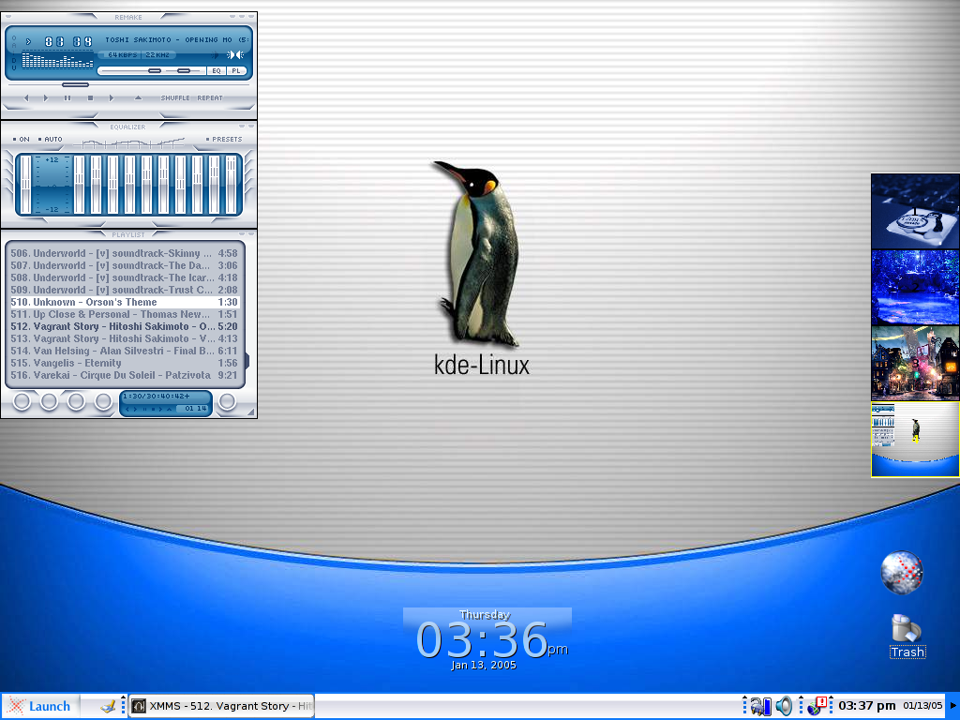Open the Trash desktop icon
The height and width of the screenshot is (720, 960).
pos(907,637)
